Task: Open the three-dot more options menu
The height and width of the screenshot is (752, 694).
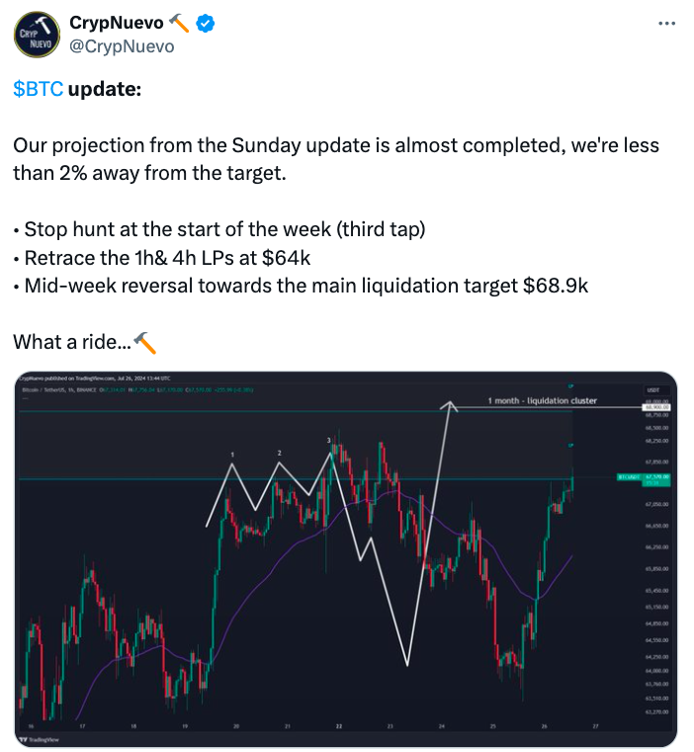Action: [666, 24]
